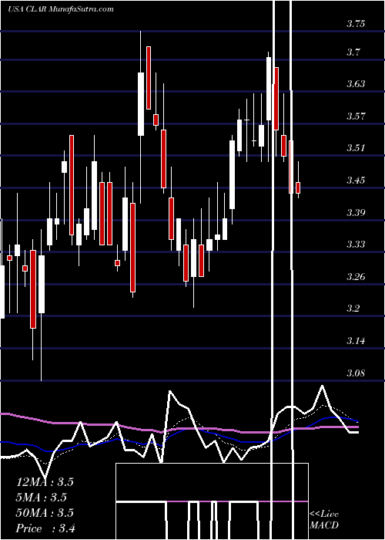Image resolution: width=385 pixels, height=540 pixels.
Task: Click the '<<Live MACD' label
Action: (x=324, y=519)
